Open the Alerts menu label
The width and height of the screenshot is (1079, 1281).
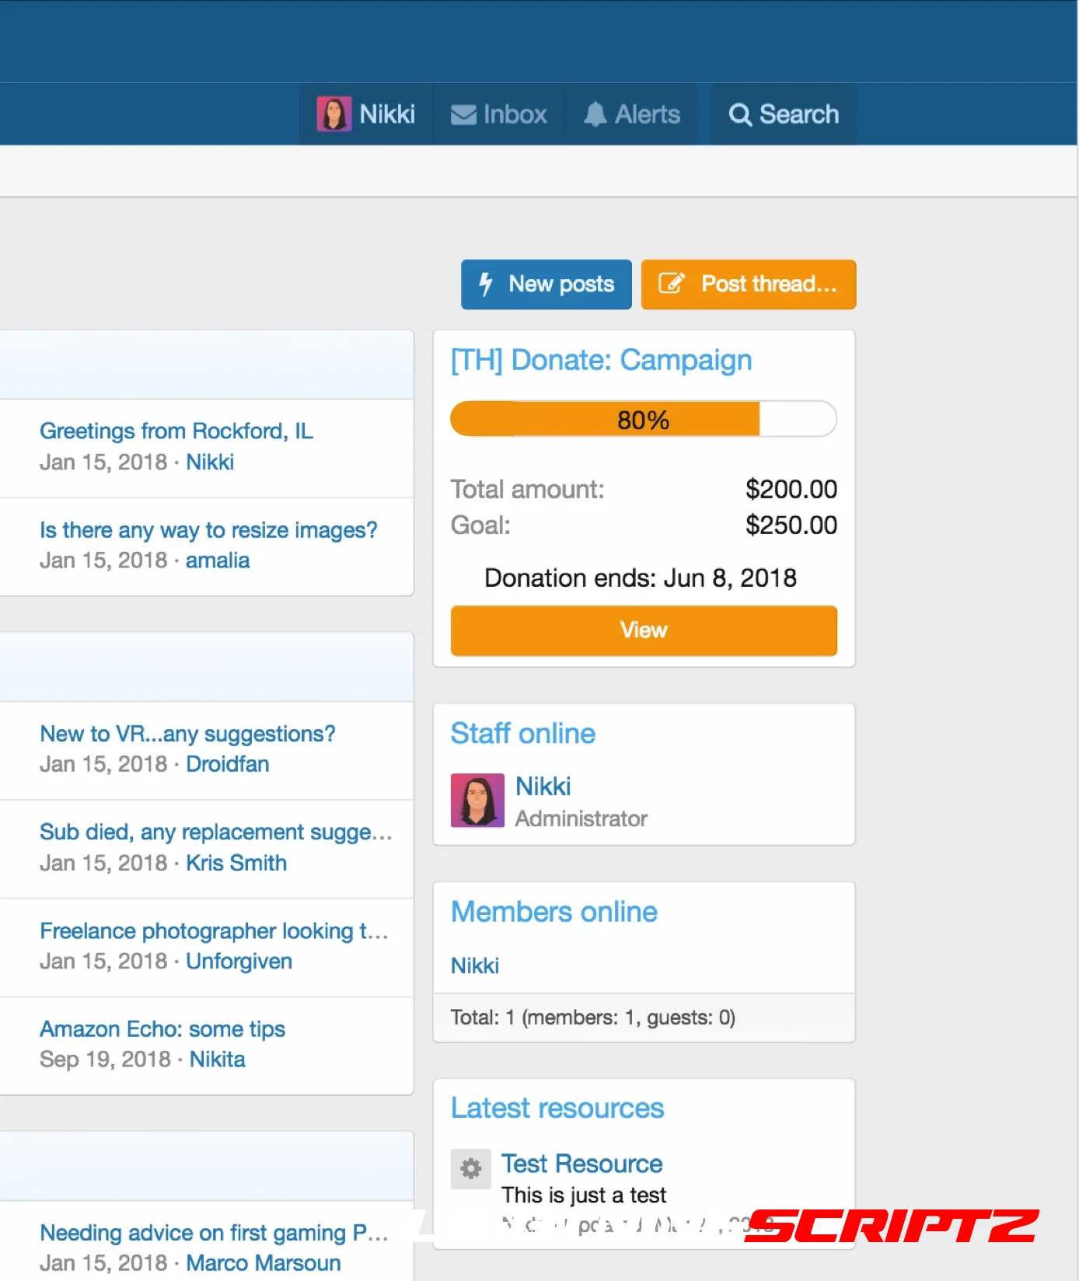point(647,114)
